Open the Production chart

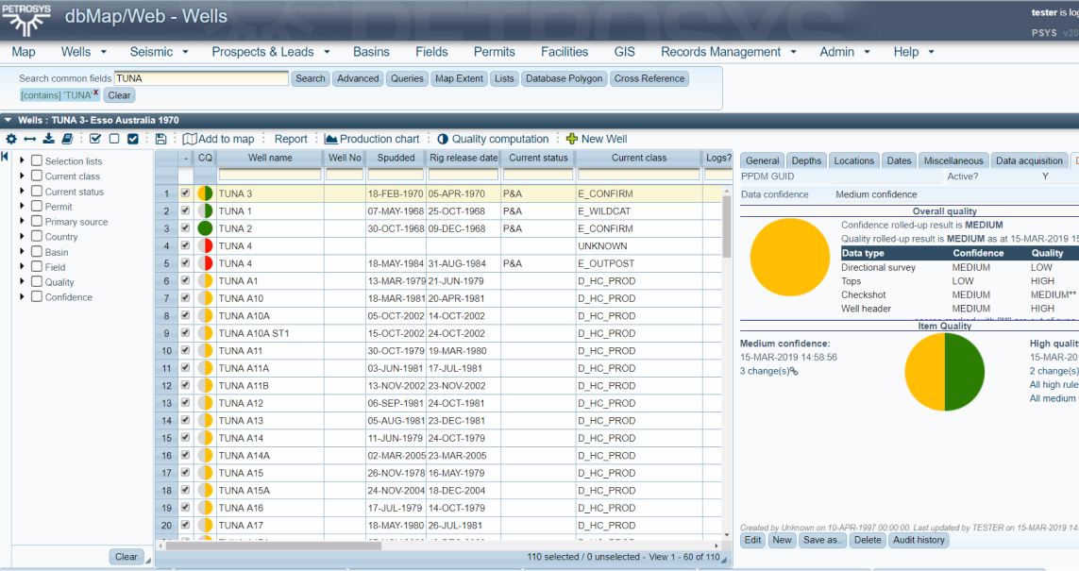coord(372,139)
